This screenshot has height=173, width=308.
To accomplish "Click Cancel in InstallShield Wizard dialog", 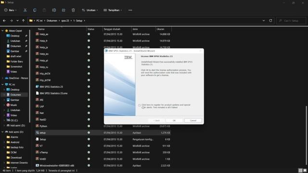I will [193, 121].
